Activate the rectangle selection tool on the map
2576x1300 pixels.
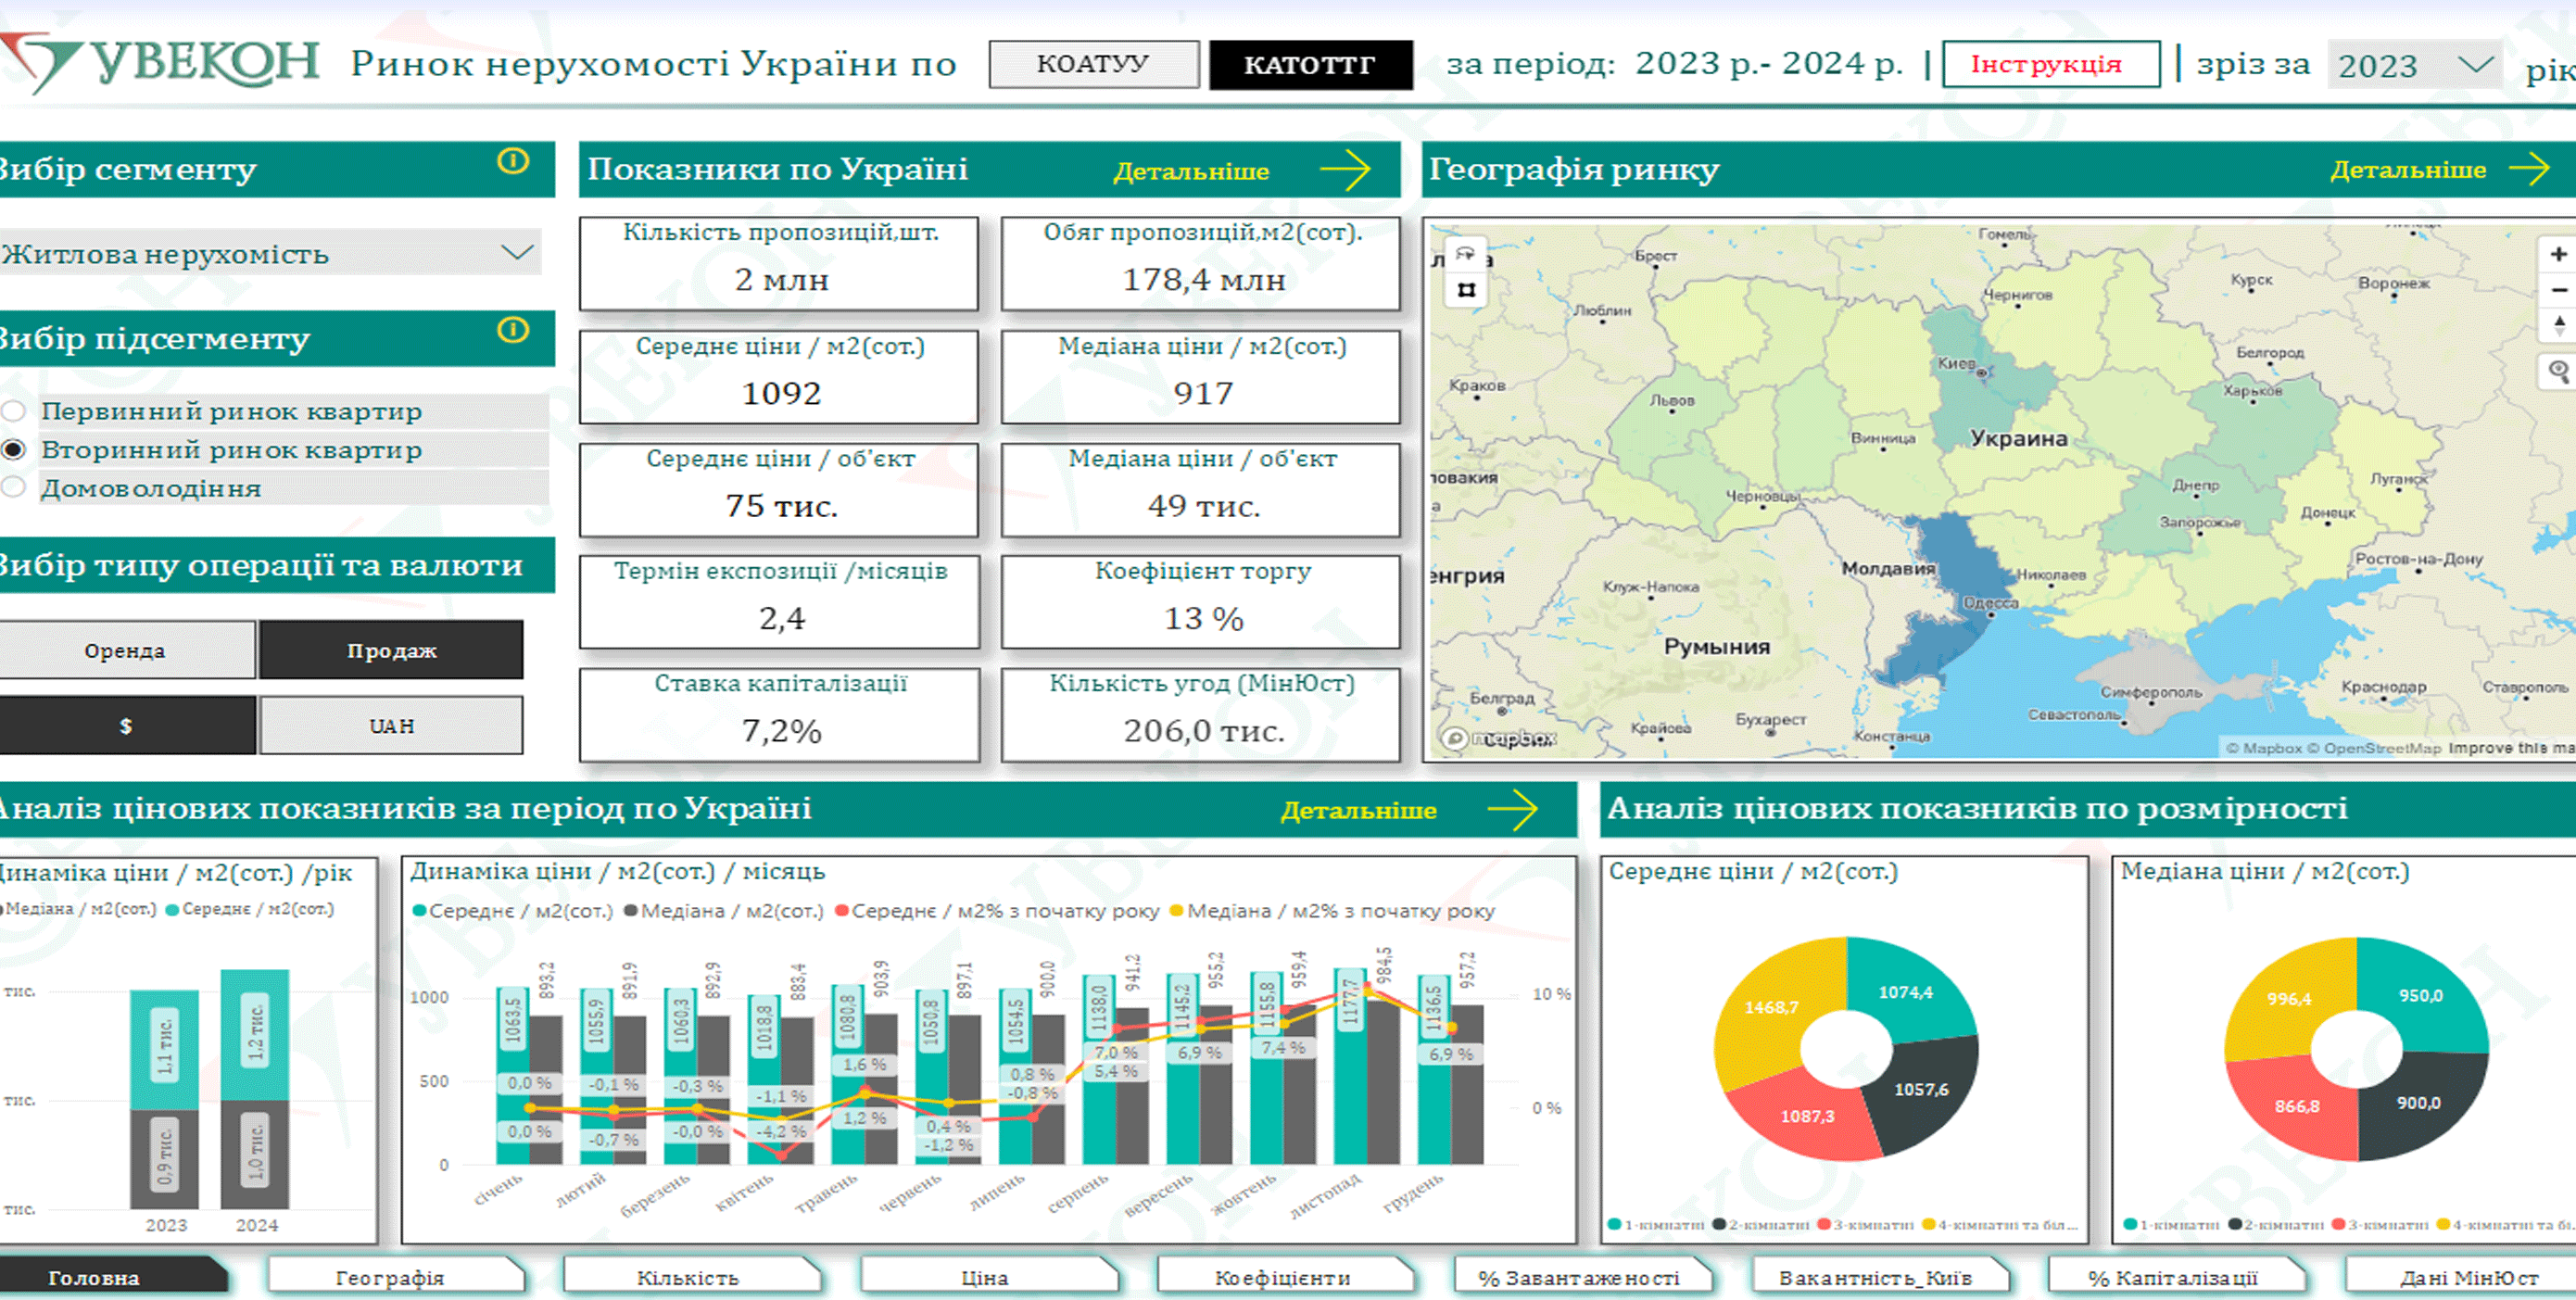1466,290
